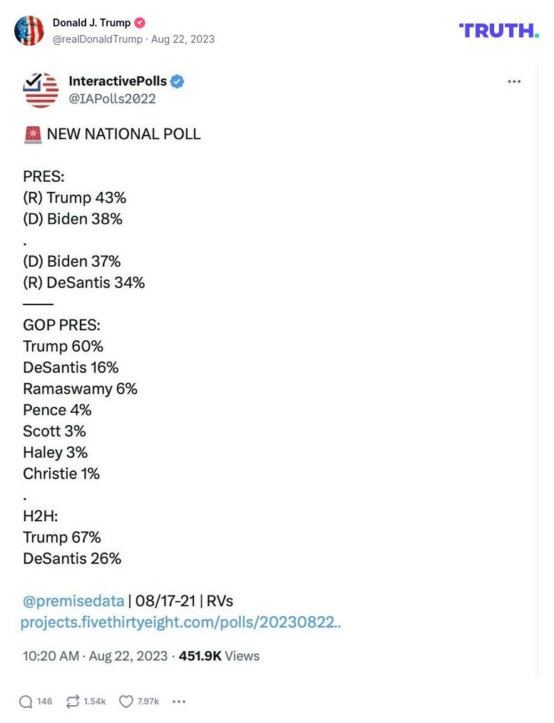
Task: Click the @IAPolls2022 handle
Action: pos(111,99)
